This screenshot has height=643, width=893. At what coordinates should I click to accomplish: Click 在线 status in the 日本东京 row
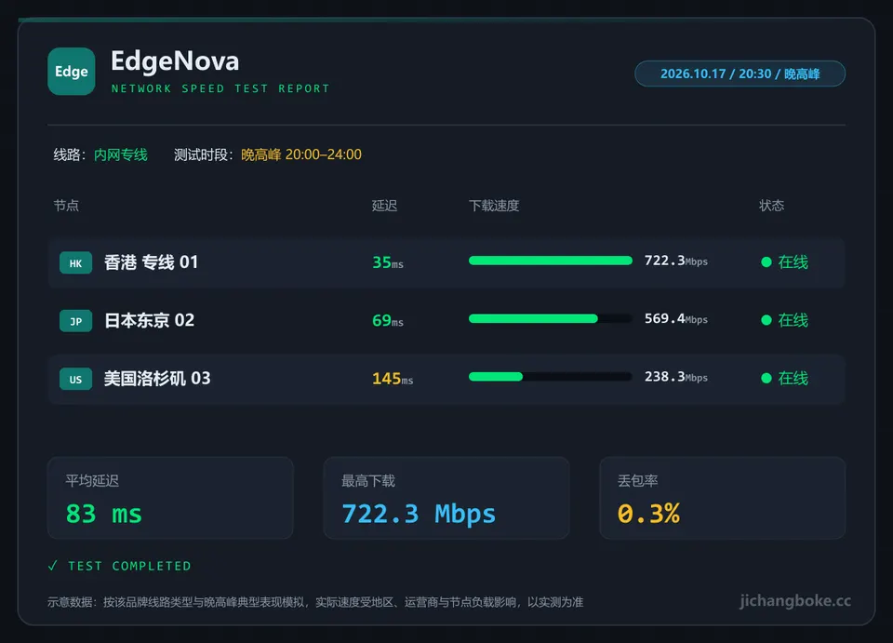[793, 320]
